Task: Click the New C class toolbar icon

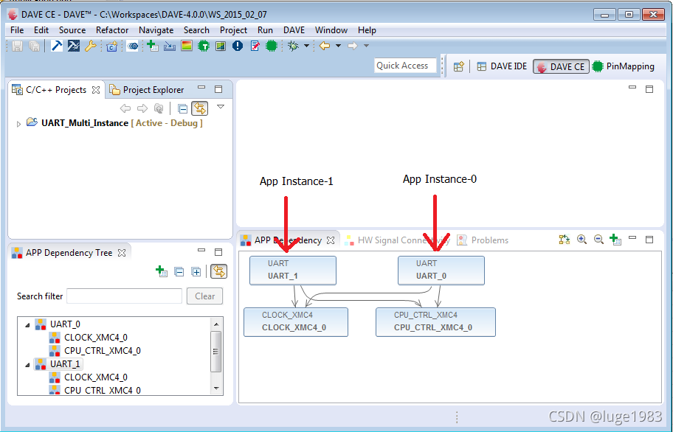Action: coord(112,46)
